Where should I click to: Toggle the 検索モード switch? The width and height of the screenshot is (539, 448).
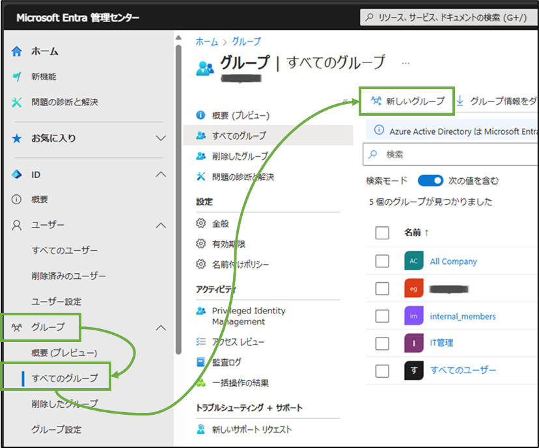(x=430, y=181)
